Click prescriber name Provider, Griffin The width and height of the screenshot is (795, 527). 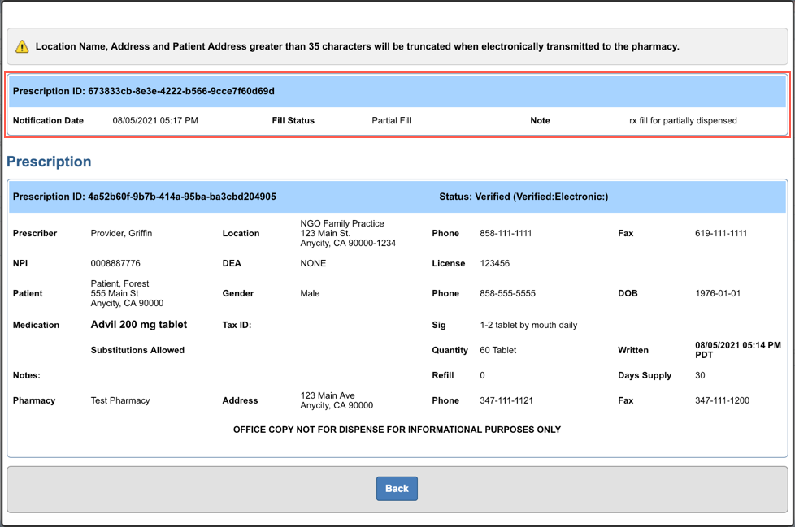(x=122, y=233)
